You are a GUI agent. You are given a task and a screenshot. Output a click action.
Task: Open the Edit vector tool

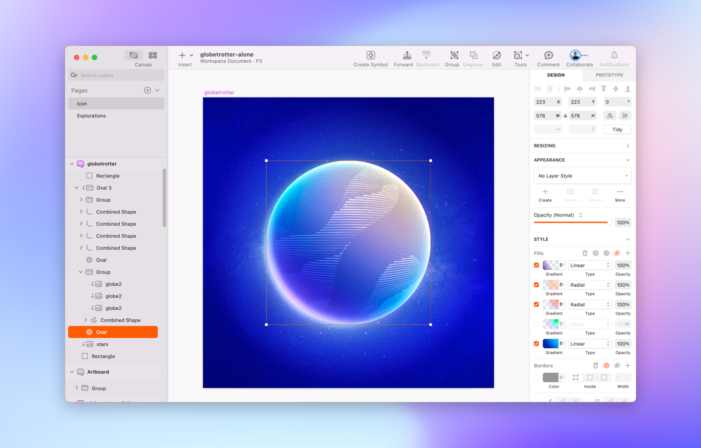click(x=496, y=58)
